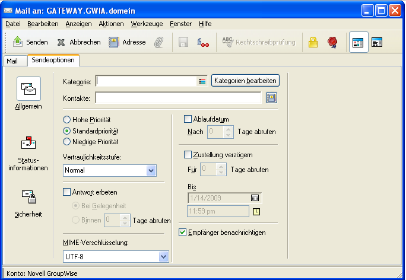The height and width of the screenshot is (280, 406).
Task: Click the Binnen days spinner arrows
Action: (x=125, y=220)
